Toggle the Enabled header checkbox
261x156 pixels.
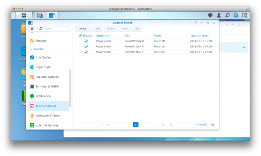pos(80,35)
